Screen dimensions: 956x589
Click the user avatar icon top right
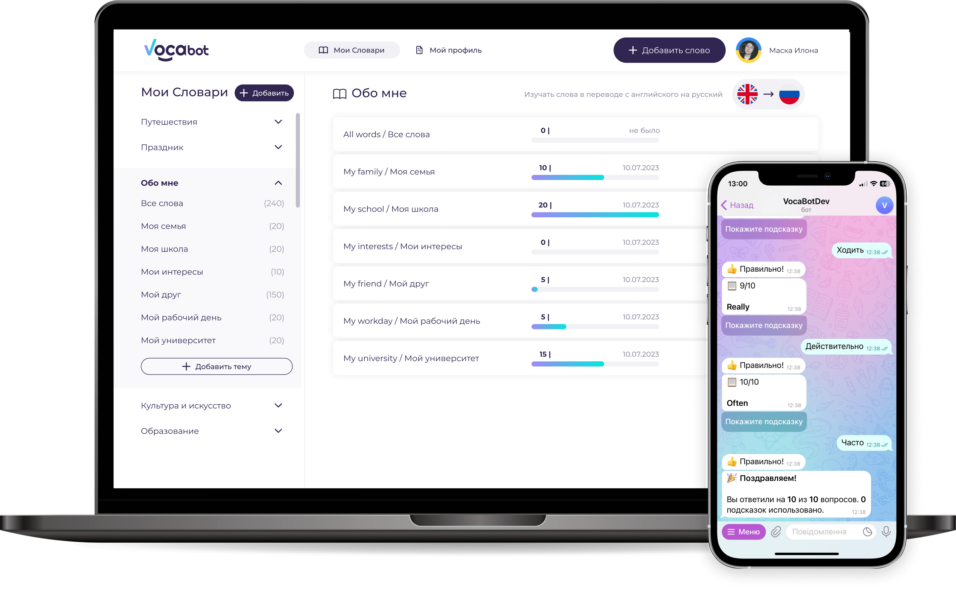[745, 50]
